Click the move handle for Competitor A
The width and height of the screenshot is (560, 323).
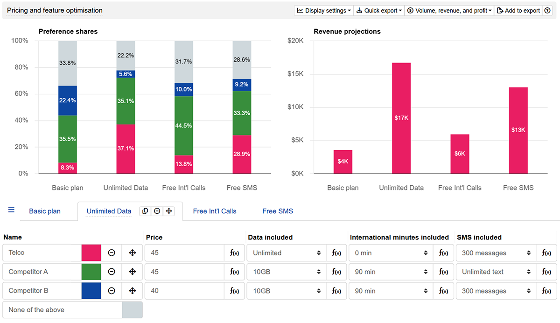132,272
